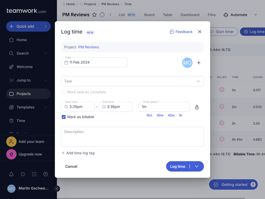This screenshot has height=199, width=265.
Task: Star the PM Reviews project
Action: [x=94, y=15]
